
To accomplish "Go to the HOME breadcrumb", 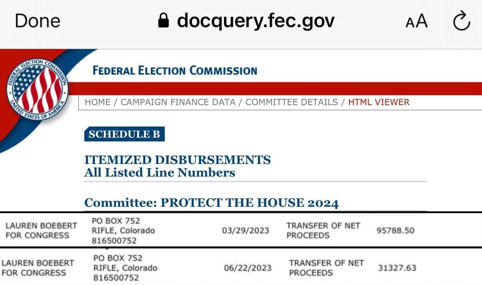I will click(x=97, y=102).
